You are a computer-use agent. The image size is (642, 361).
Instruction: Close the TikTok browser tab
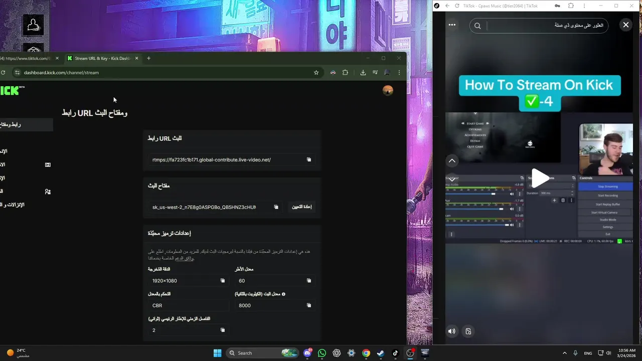[57, 58]
